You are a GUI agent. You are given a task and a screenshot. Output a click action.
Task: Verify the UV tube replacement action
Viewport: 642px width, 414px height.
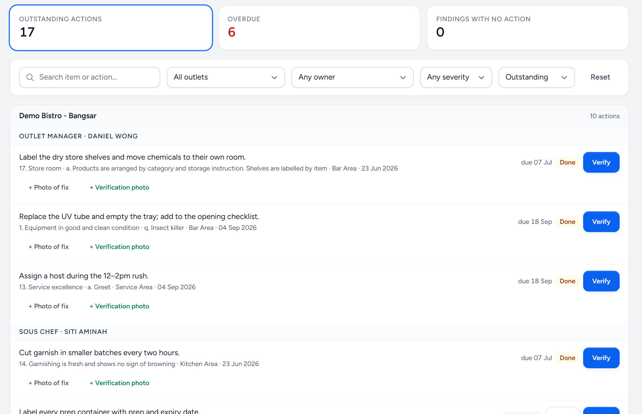(601, 222)
